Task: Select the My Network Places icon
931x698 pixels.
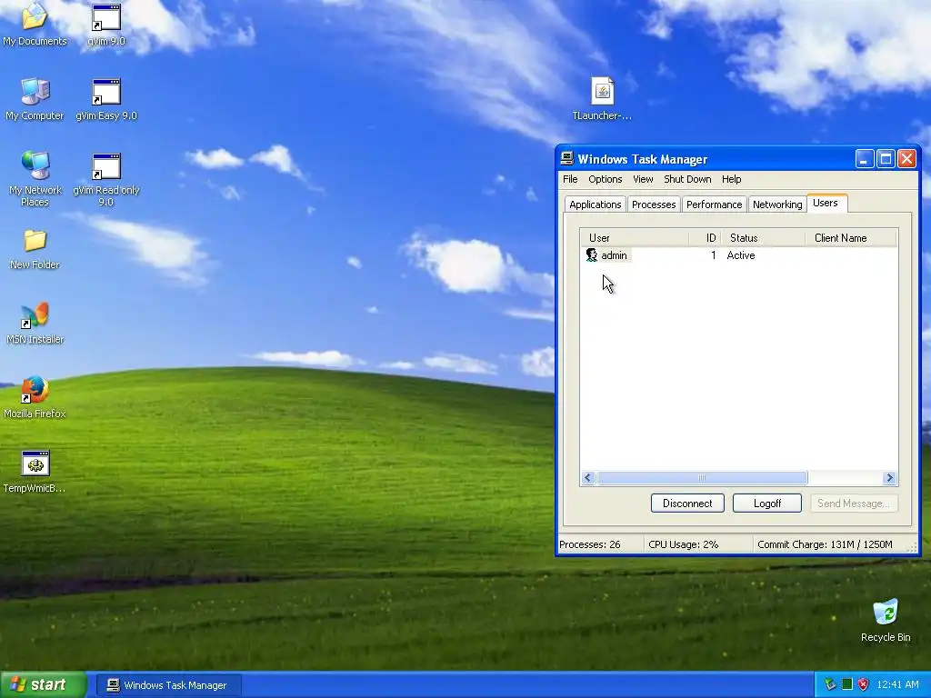Action: pos(35,179)
